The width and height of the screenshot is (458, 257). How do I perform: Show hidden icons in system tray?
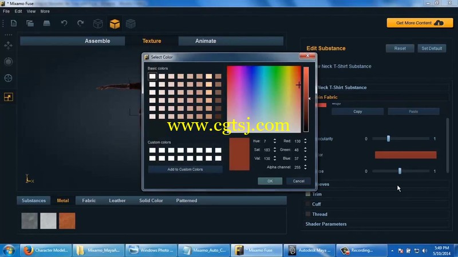point(392,251)
